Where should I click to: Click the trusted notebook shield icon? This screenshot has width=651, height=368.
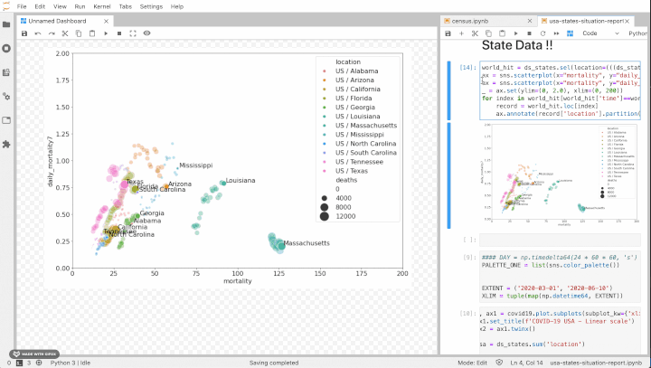coord(498,363)
